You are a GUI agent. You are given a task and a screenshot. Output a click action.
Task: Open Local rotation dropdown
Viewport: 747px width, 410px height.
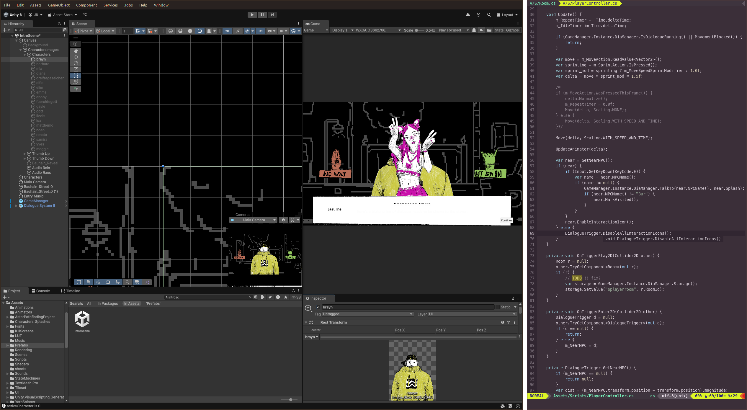[105, 31]
